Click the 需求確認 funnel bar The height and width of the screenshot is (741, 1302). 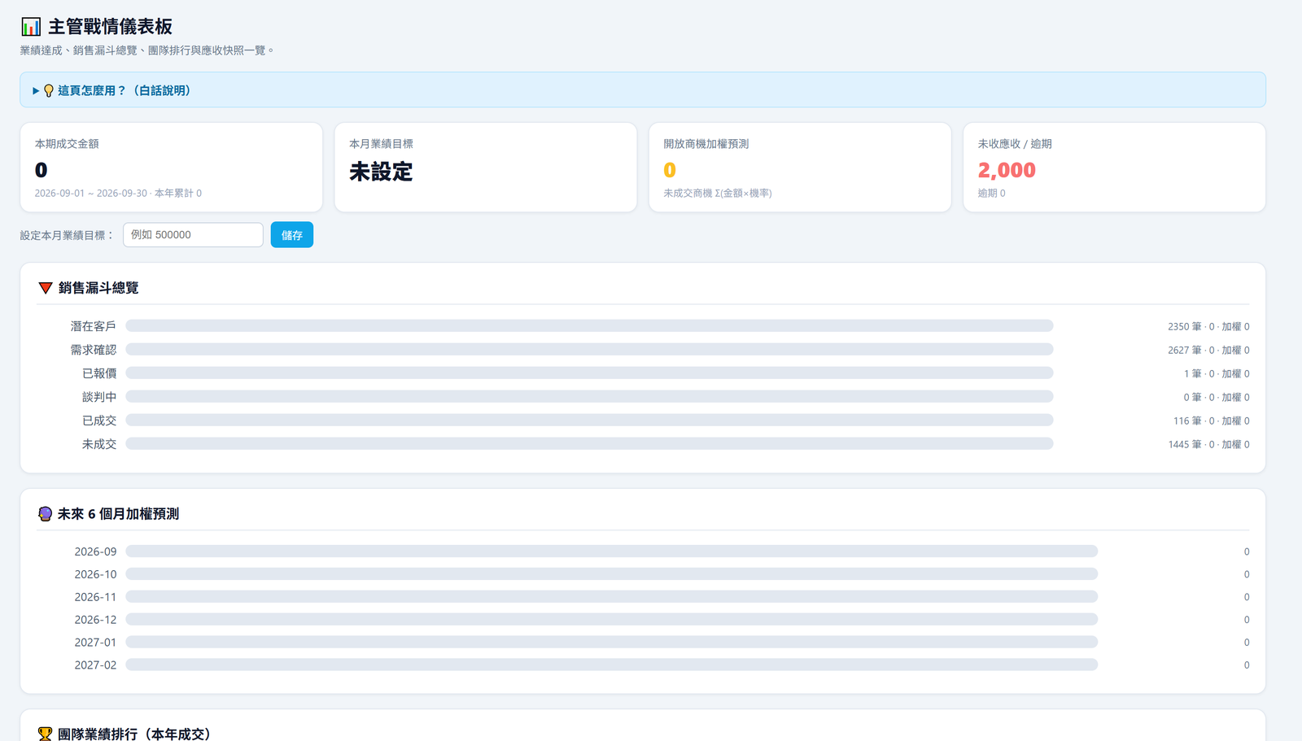click(x=589, y=349)
